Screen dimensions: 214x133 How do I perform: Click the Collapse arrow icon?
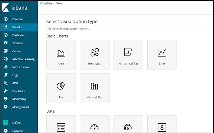coord(6,131)
